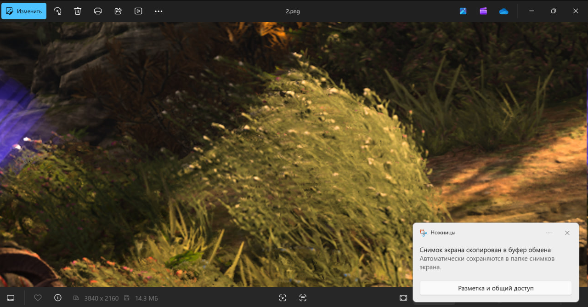This screenshot has height=307, width=588.
Task: Open the share icon in the toolbar
Action: coord(118,11)
